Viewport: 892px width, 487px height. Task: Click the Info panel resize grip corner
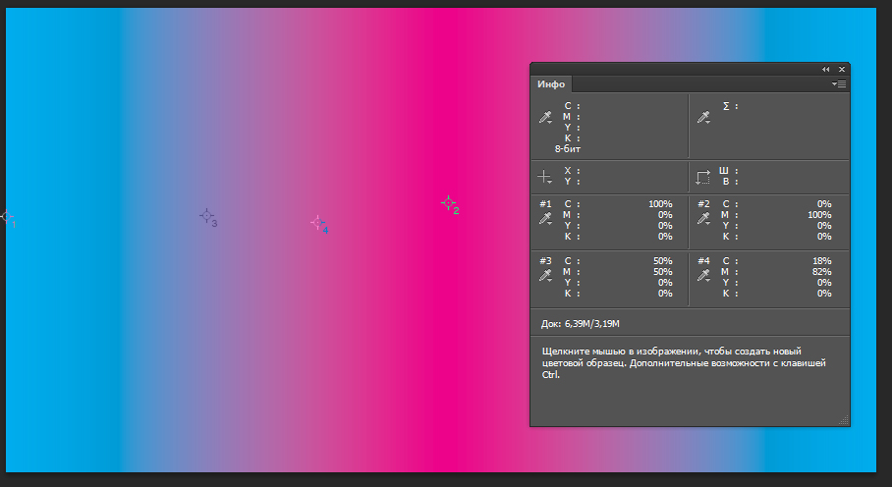[x=844, y=420]
